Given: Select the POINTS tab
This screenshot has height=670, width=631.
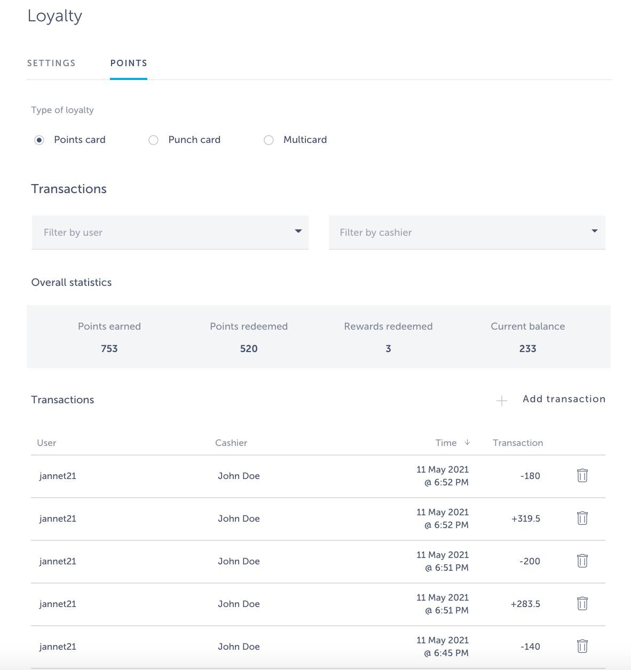Looking at the screenshot, I should (128, 63).
